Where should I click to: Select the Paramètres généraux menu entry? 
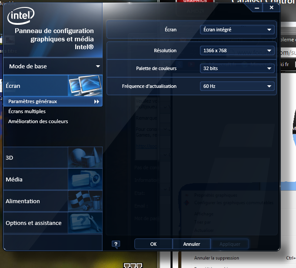click(33, 101)
